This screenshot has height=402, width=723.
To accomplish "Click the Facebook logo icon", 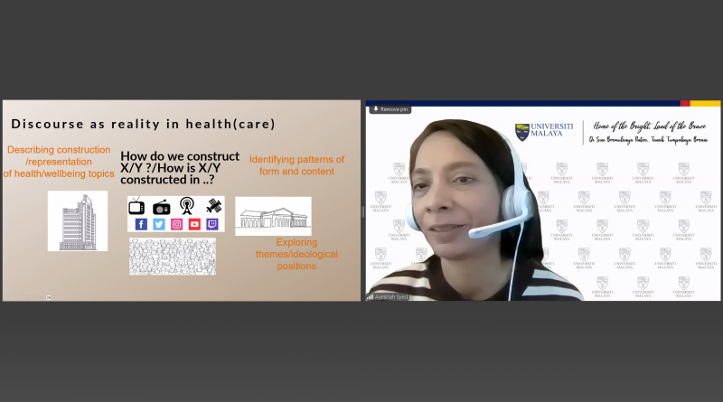I will pyautogui.click(x=141, y=225).
